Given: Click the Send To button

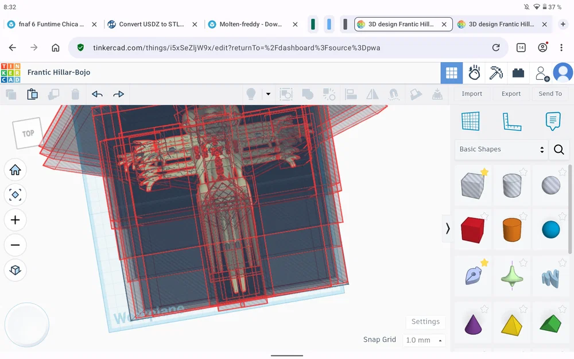Looking at the screenshot, I should 550,94.
